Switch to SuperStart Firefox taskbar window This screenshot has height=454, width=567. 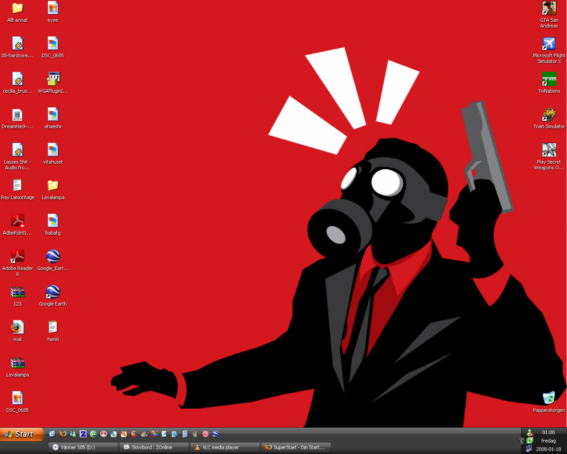[296, 447]
